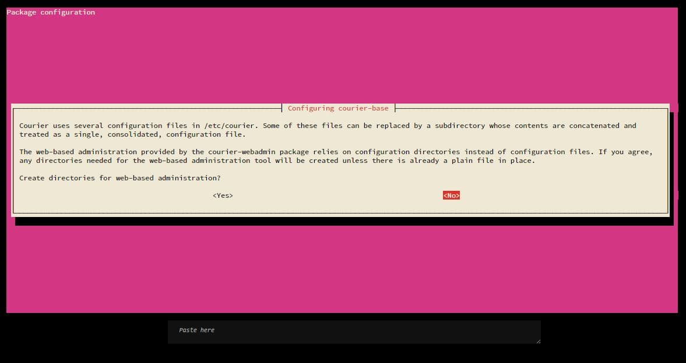
Task: Click 'Create directories for web-based administration?' question
Action: (120, 178)
